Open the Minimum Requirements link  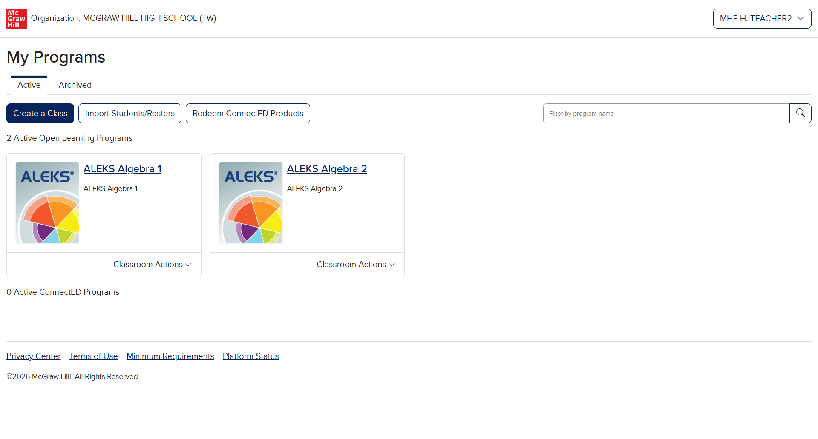point(170,356)
